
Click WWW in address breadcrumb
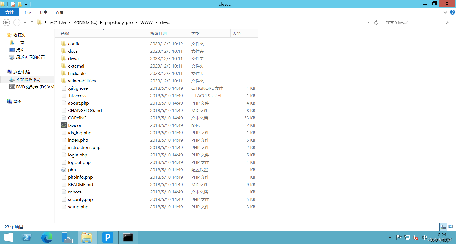point(146,23)
